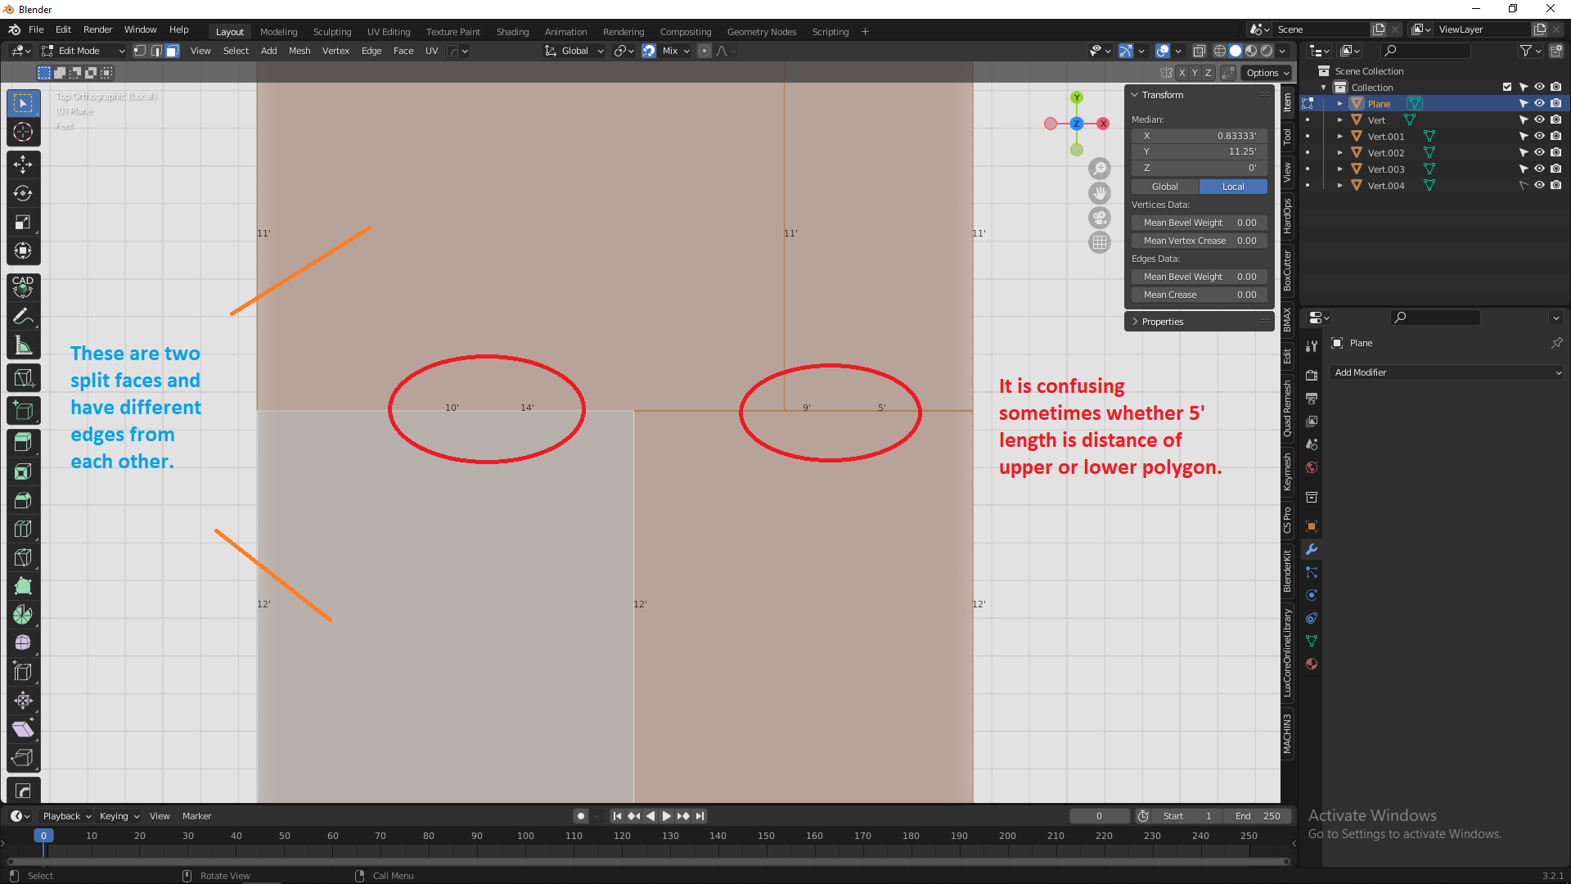Open the Render menu
This screenshot has height=884, width=1571.
pyautogui.click(x=97, y=29)
